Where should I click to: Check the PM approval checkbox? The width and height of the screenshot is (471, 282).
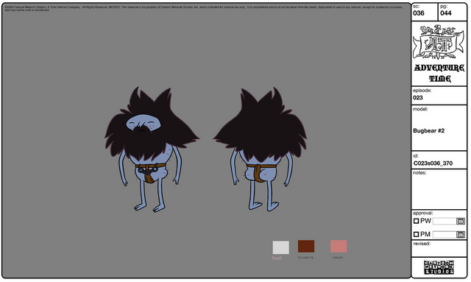(x=416, y=234)
